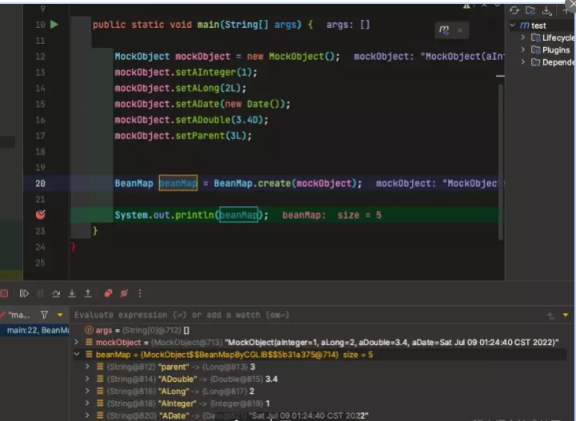
Task: Expand the Lifecycle folder
Action: click(x=523, y=38)
